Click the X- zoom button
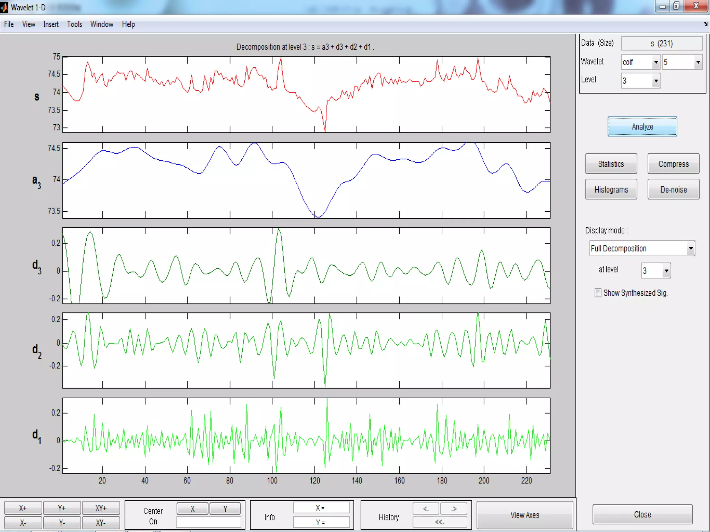 tap(23, 522)
